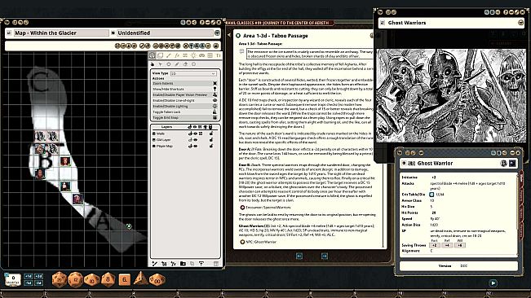Toggle the lock on GM Layer
Image resolution: width=531 pixels, height=298 pixels.
[x=211, y=140]
